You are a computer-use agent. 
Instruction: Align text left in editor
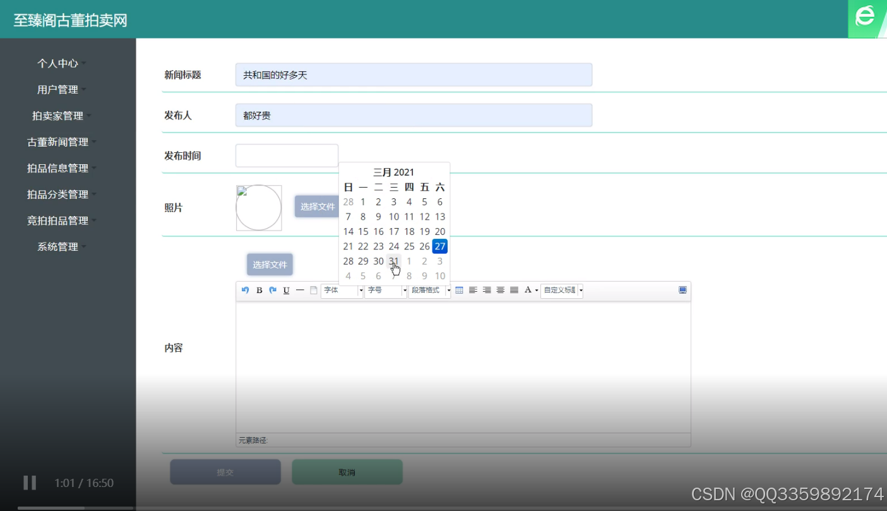pos(473,291)
